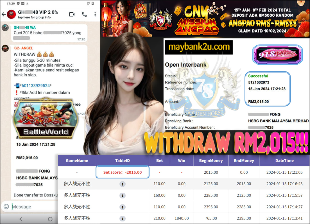310x224 pixels.
Task: Click the 0.00 EndMoney value in Set score row
Action: (244, 172)
